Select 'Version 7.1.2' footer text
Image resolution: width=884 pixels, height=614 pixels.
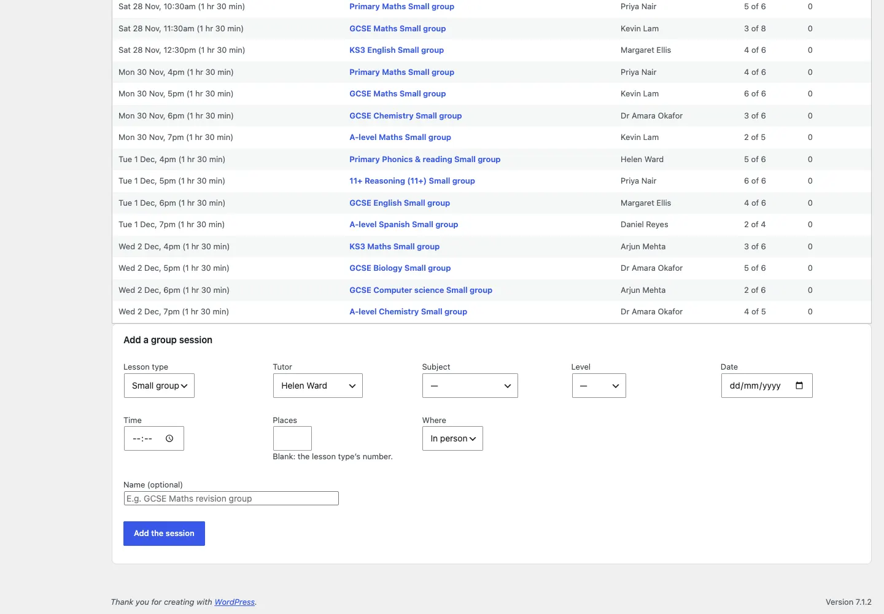click(x=848, y=602)
